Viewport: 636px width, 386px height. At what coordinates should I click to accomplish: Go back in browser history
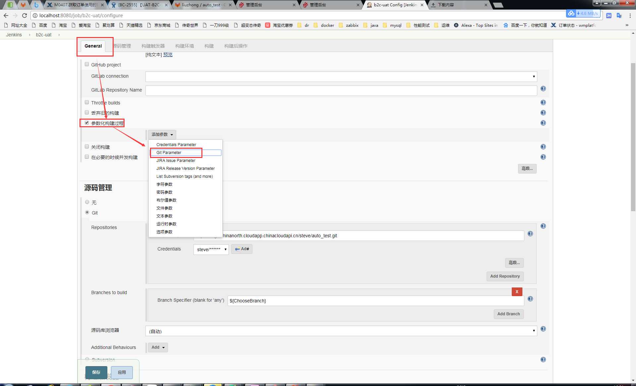point(6,16)
